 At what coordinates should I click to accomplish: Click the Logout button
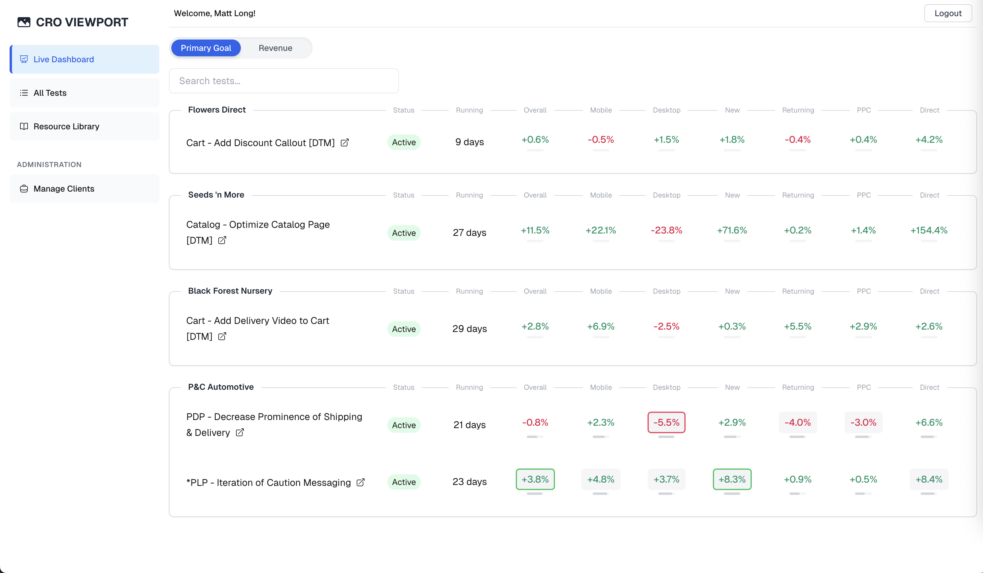tap(948, 13)
